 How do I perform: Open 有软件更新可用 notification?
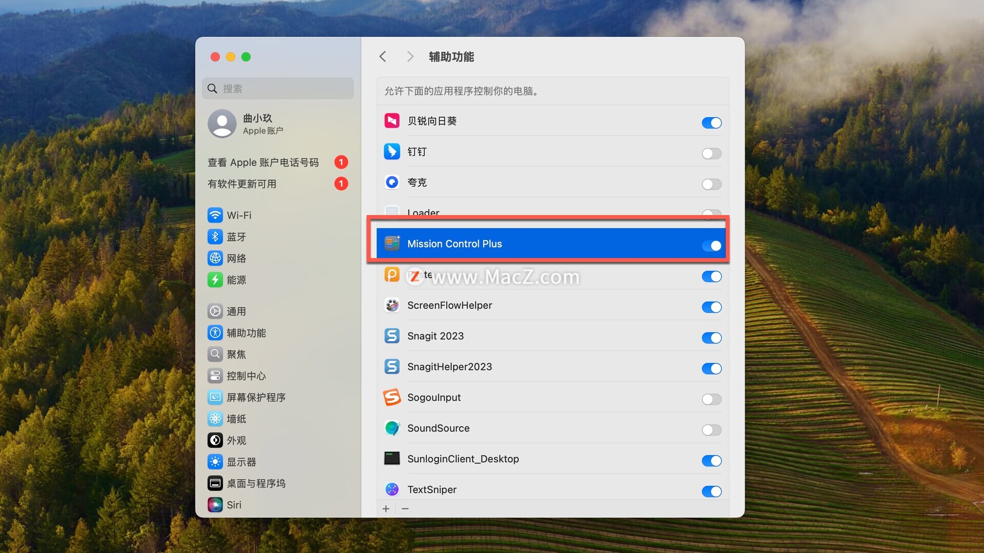click(278, 184)
